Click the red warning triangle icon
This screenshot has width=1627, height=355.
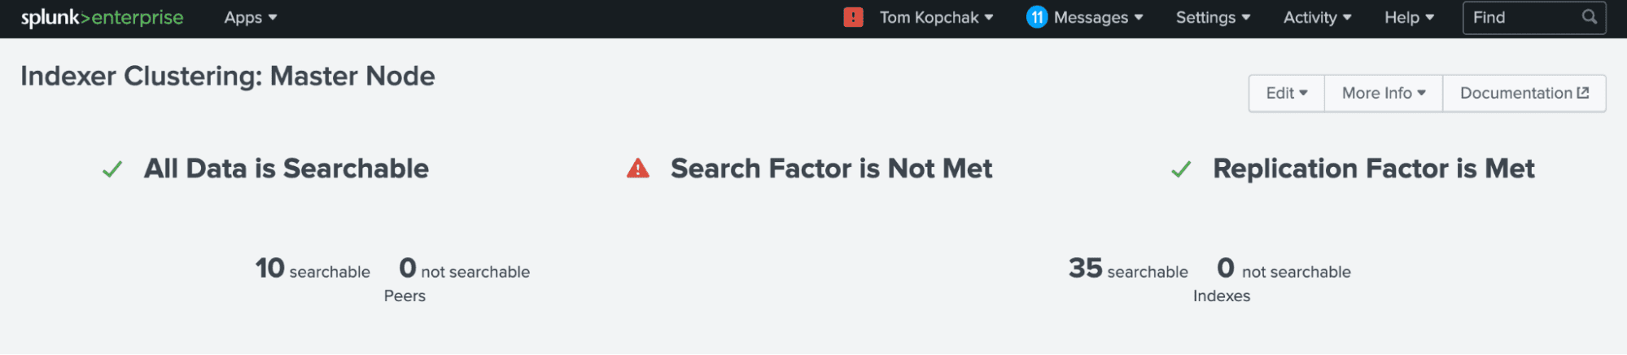(x=638, y=169)
